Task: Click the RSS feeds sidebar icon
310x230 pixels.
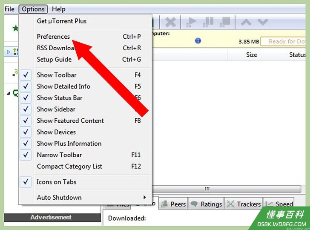Action: (15, 72)
